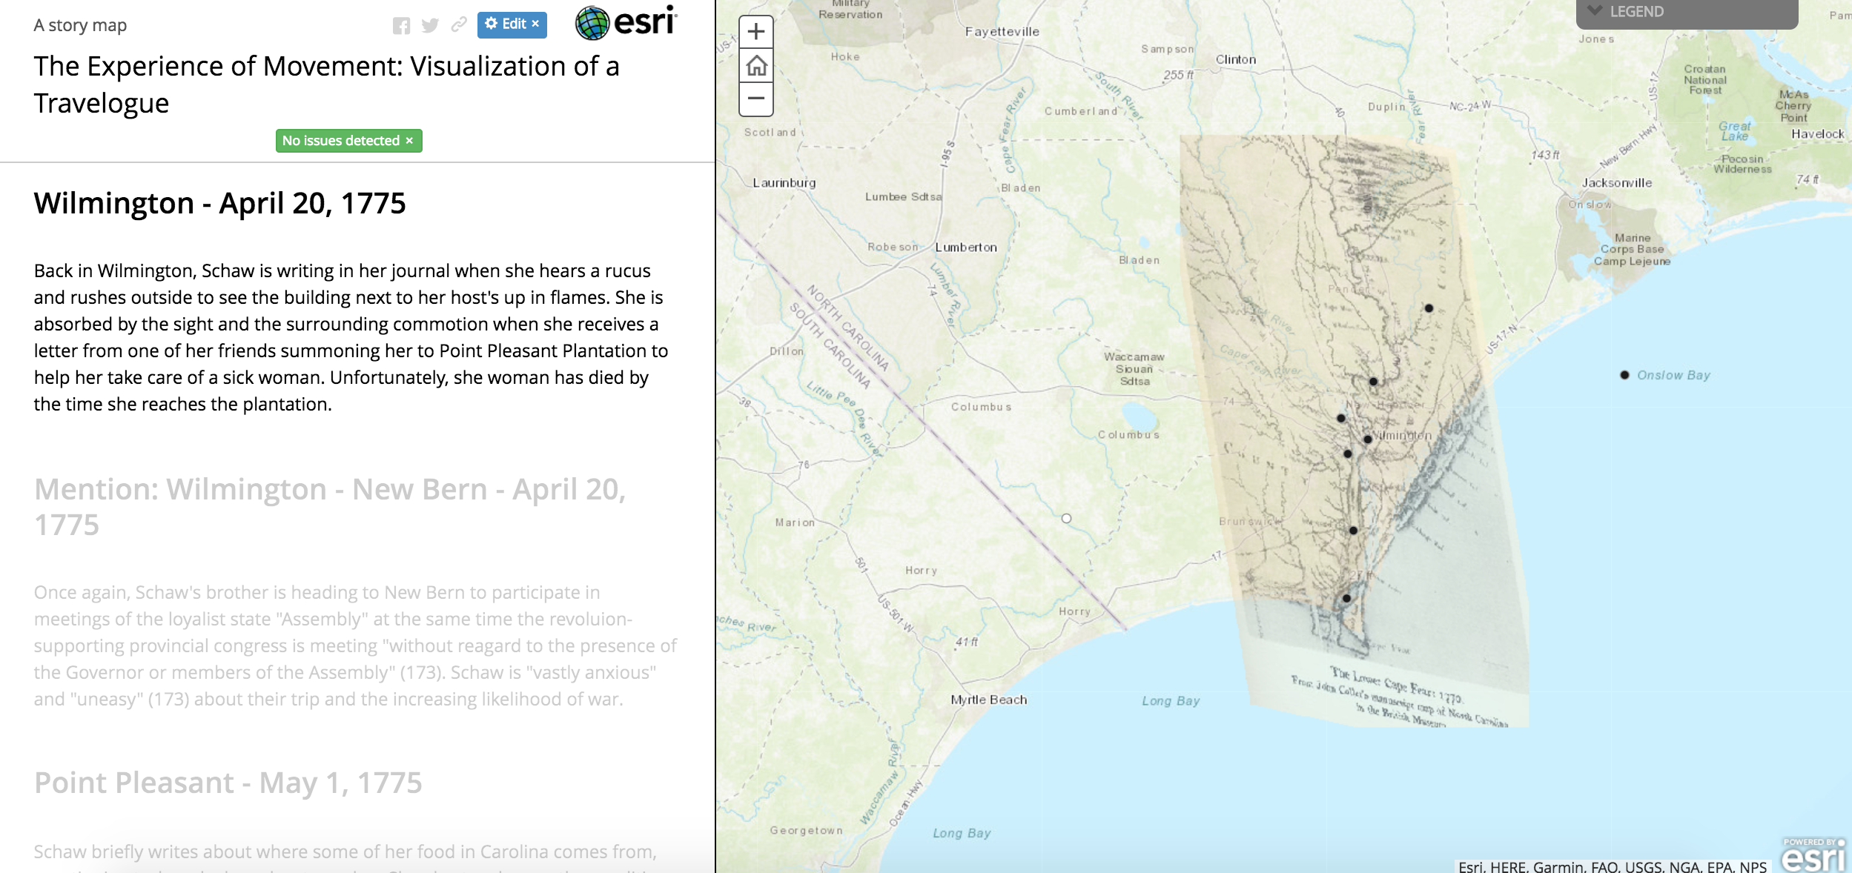Click the Onslow Bay black marker
Screen dimensions: 1852x873
click(1624, 375)
